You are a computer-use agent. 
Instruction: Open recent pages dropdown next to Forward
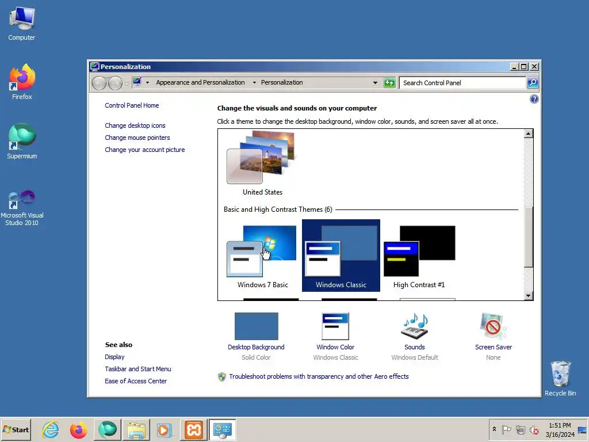(x=127, y=83)
